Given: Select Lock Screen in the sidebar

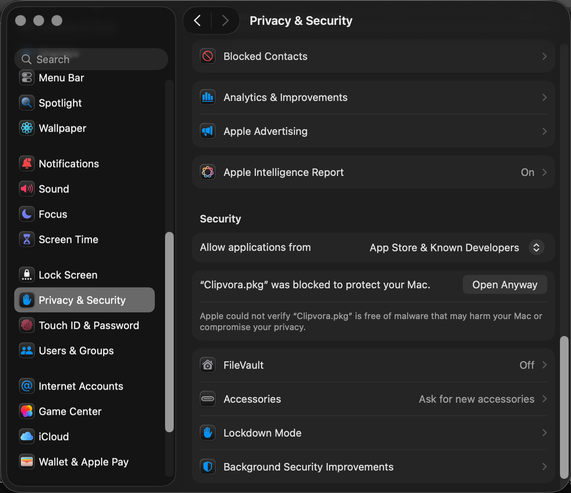Looking at the screenshot, I should (x=85, y=275).
